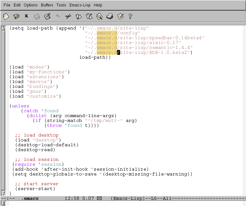246x206 pixels.
Task: Click the catch 'found expression
Action: tap(40, 111)
